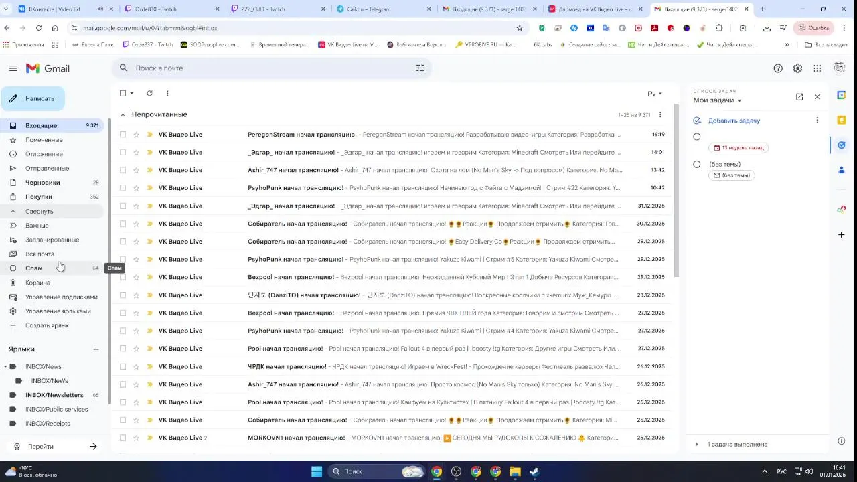Open unread section options menu
857x482 pixels.
[x=660, y=114]
